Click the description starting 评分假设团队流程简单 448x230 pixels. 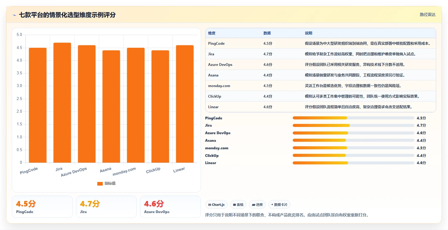click(359, 107)
